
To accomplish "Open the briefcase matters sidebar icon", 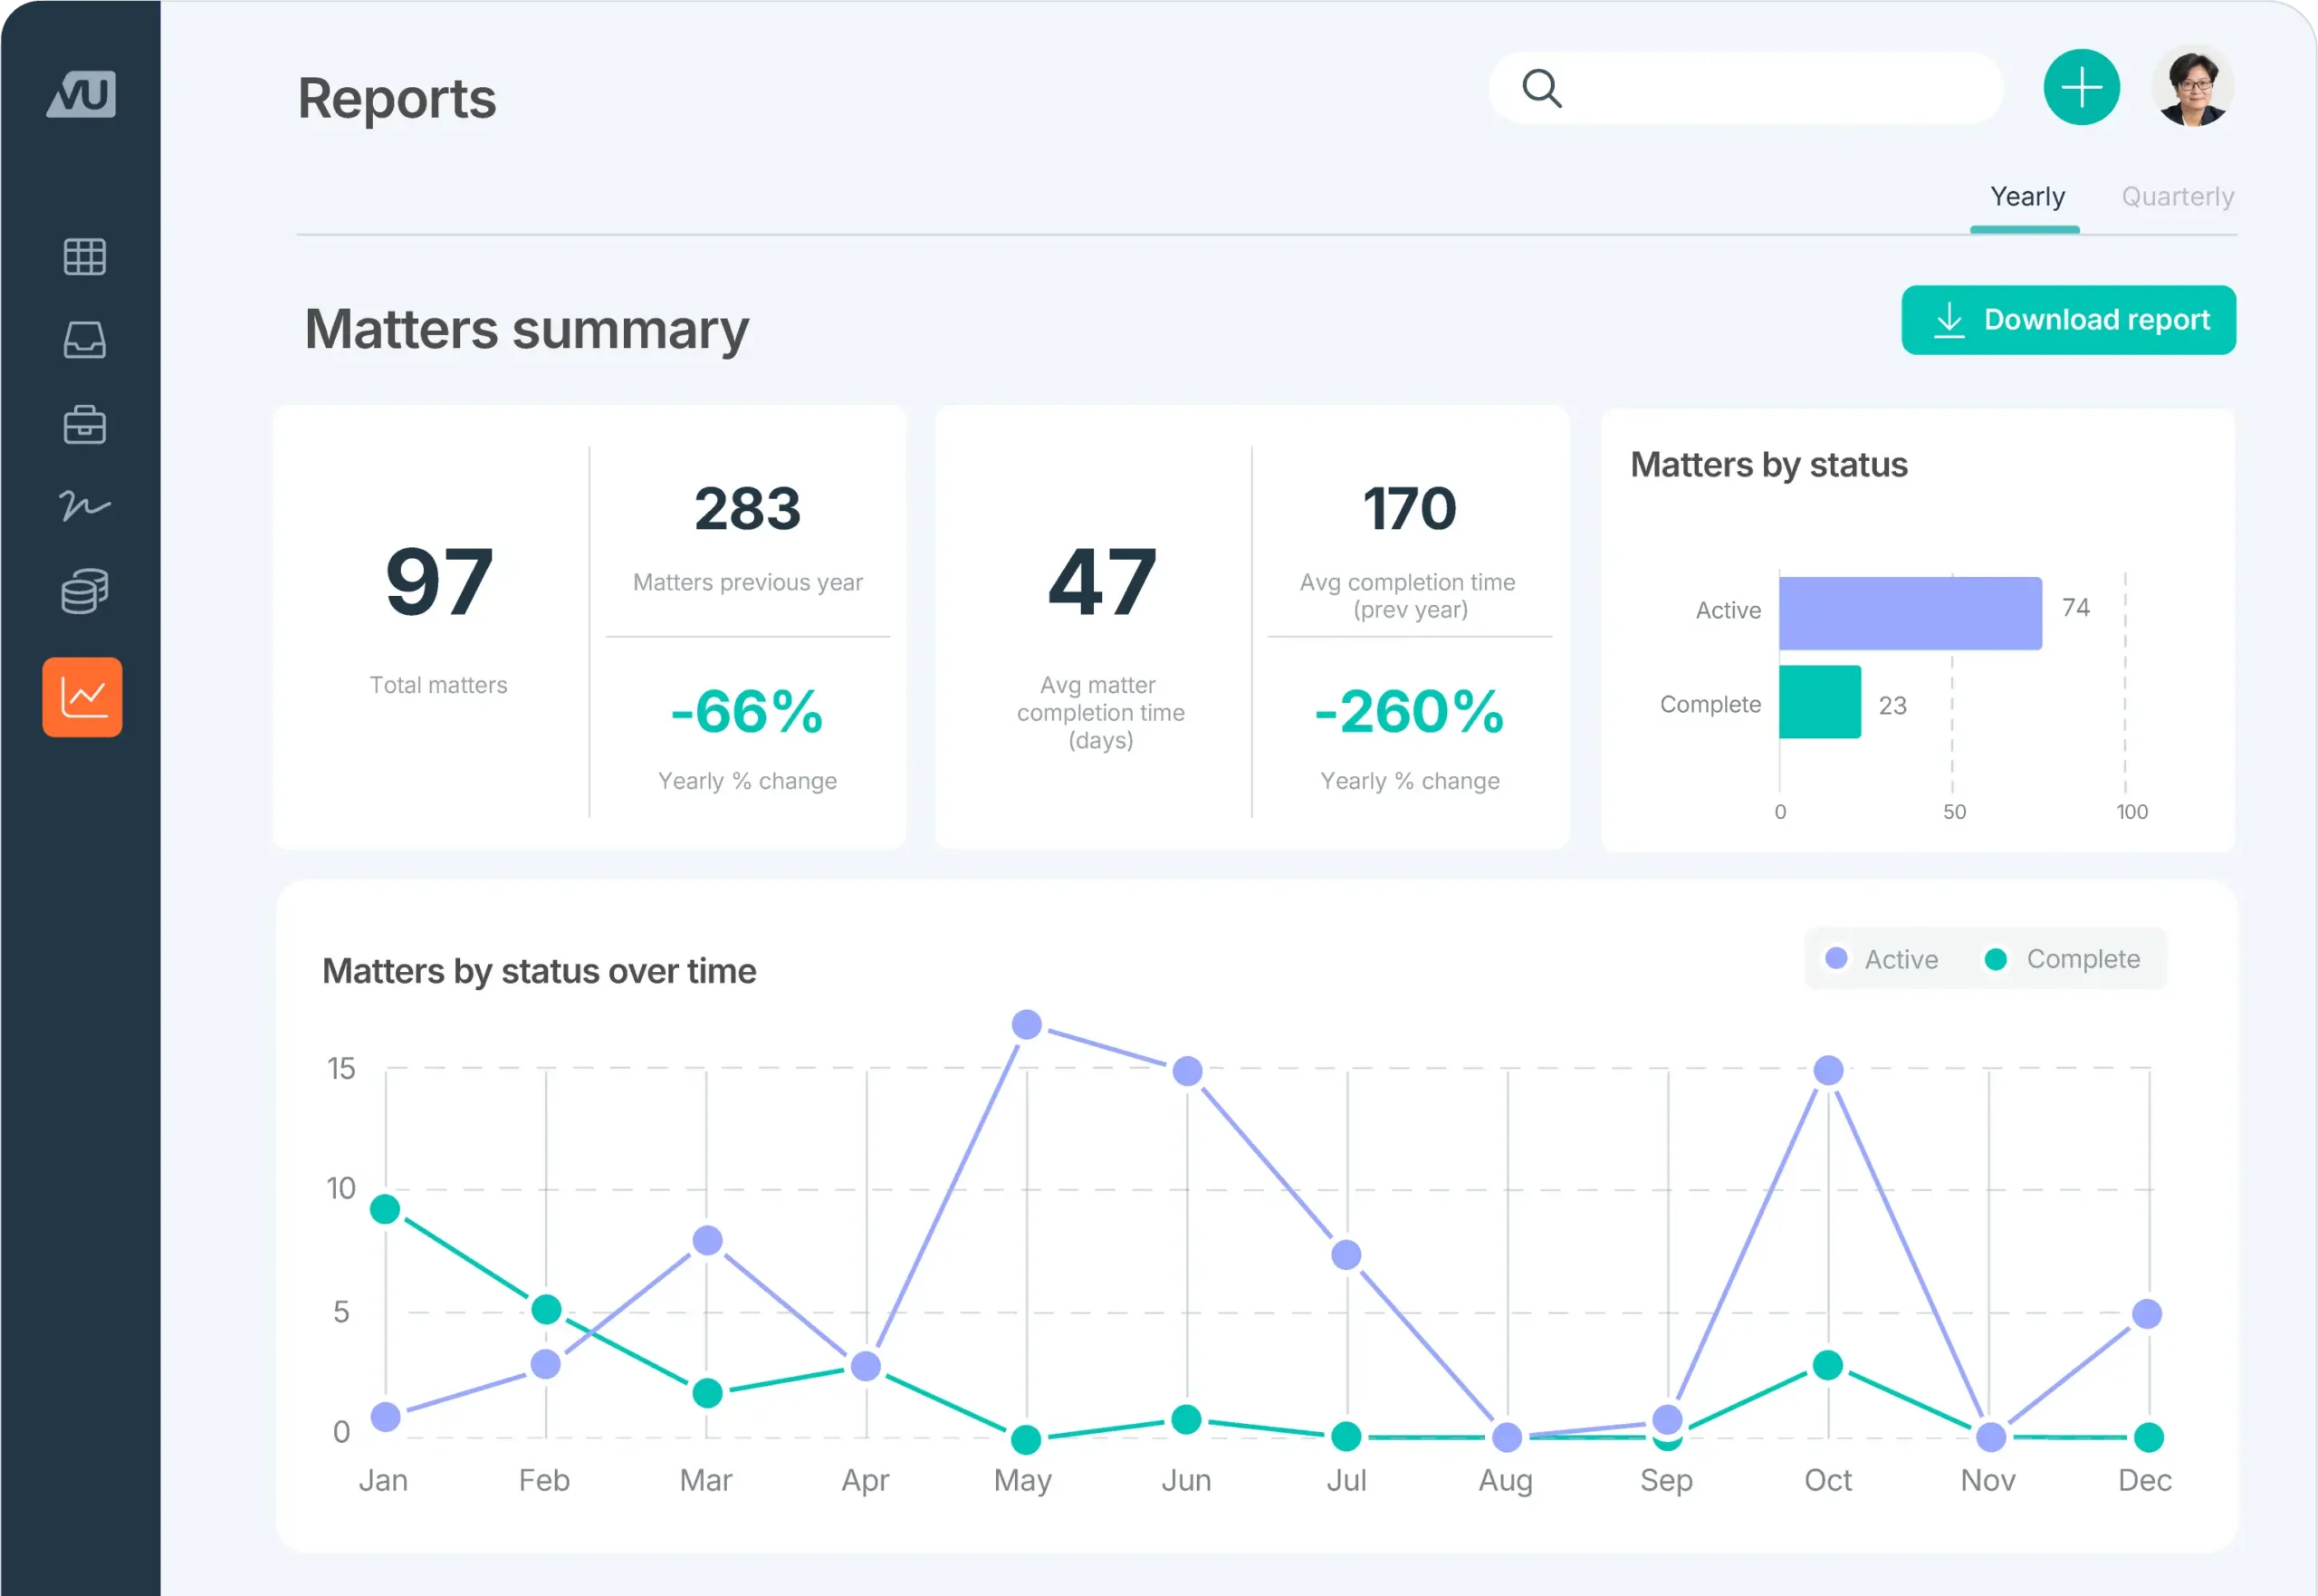I will [x=84, y=424].
